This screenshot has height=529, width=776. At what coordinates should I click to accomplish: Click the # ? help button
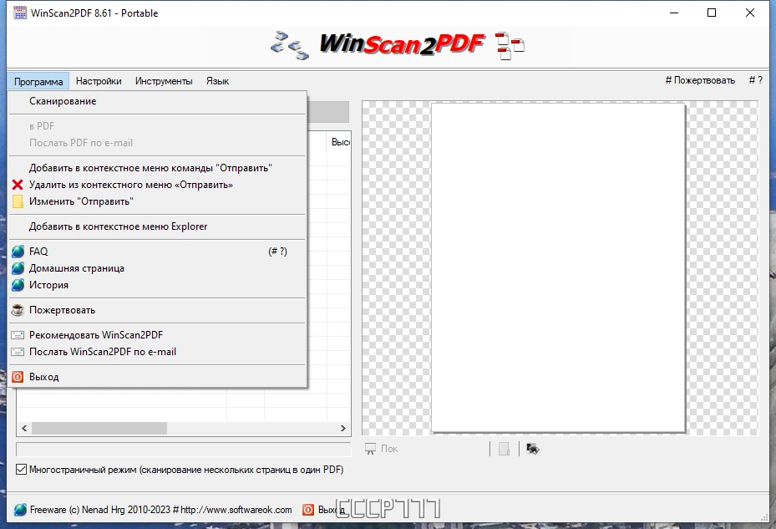[755, 80]
